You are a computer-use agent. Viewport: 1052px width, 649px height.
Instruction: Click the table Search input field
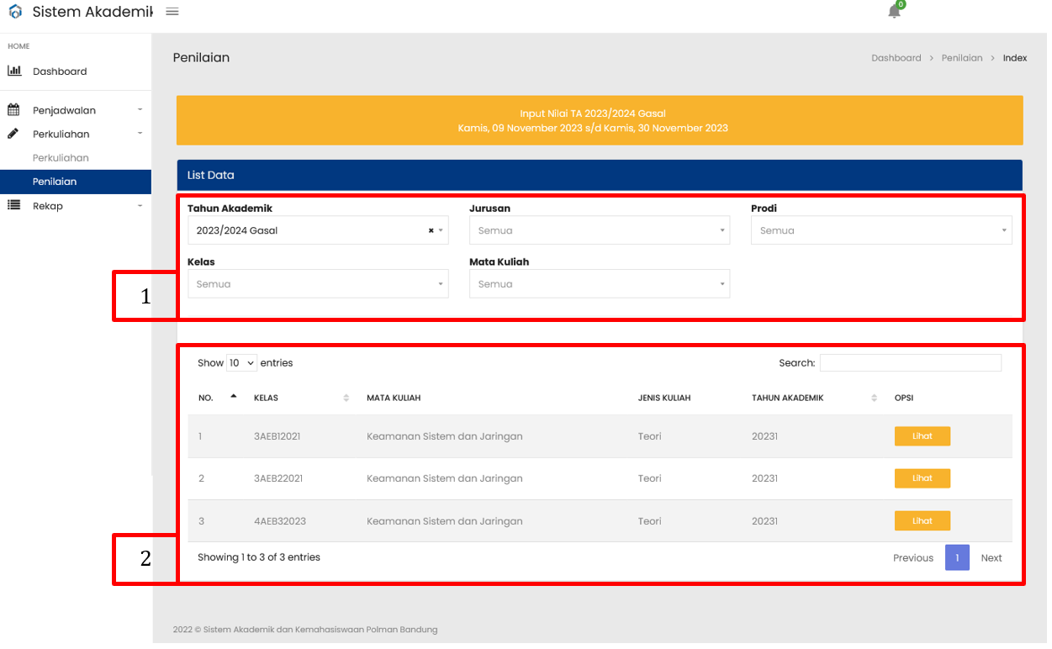911,362
